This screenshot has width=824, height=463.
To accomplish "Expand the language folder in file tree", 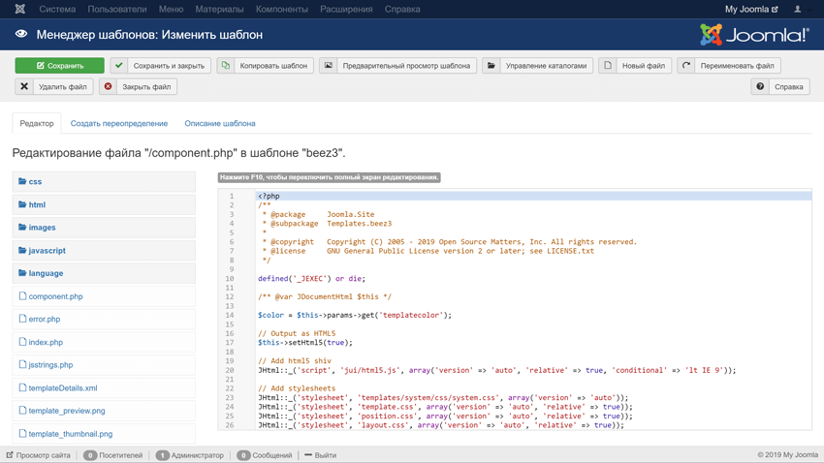I will [104, 273].
